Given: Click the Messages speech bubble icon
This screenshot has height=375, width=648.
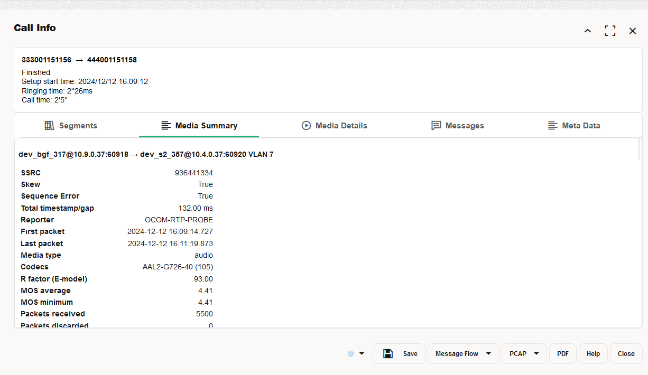Looking at the screenshot, I should click(x=436, y=125).
